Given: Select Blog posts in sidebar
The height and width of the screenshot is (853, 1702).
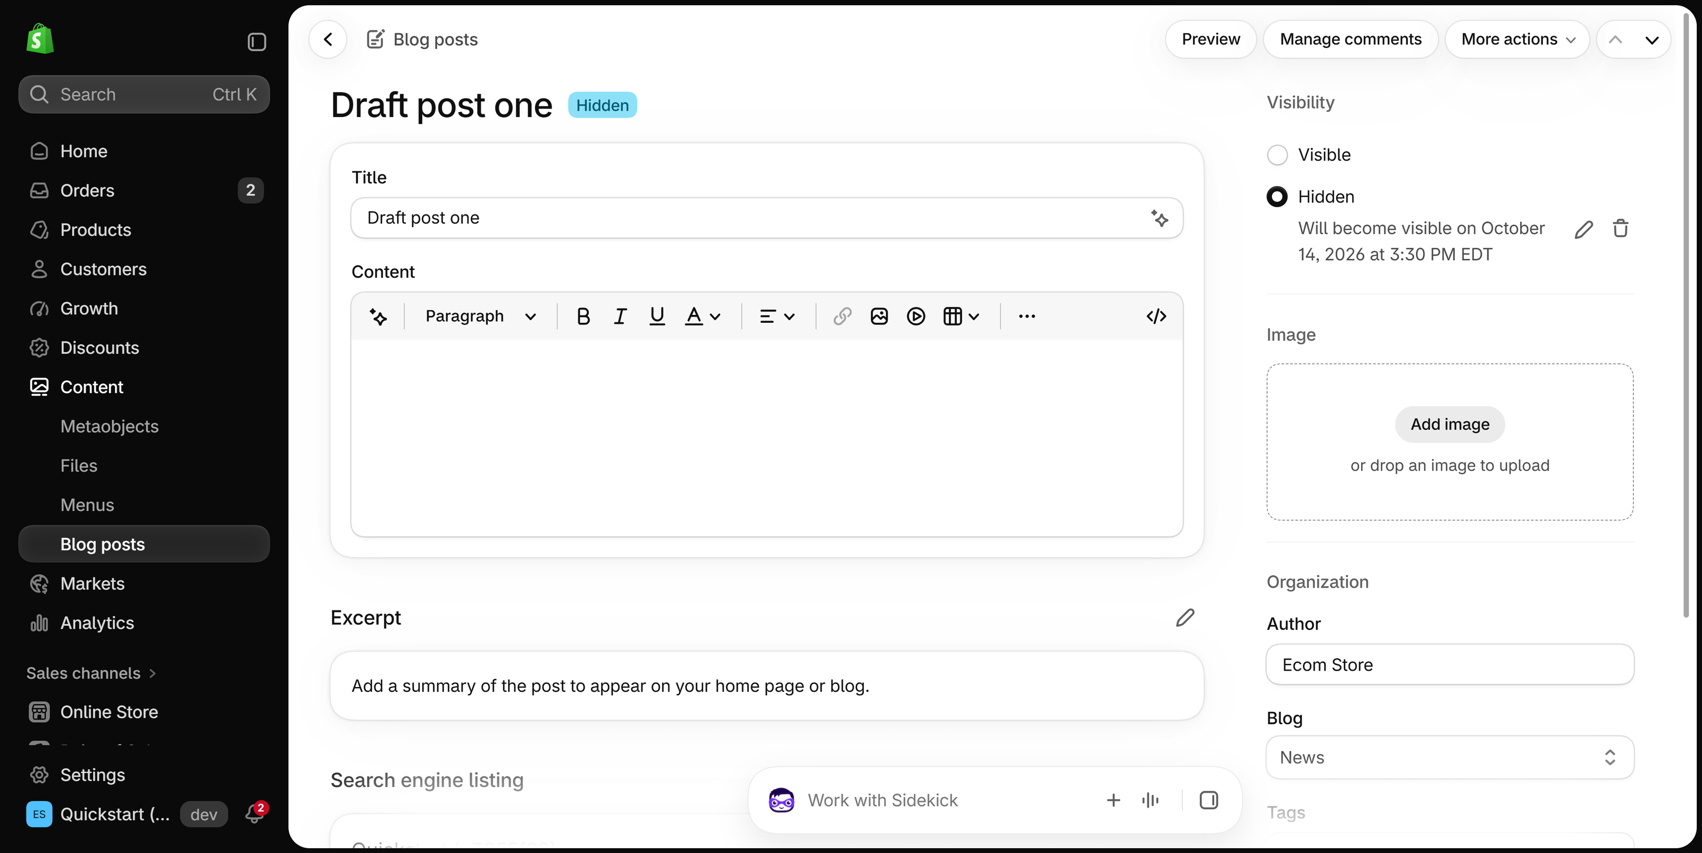Looking at the screenshot, I should pos(144,545).
